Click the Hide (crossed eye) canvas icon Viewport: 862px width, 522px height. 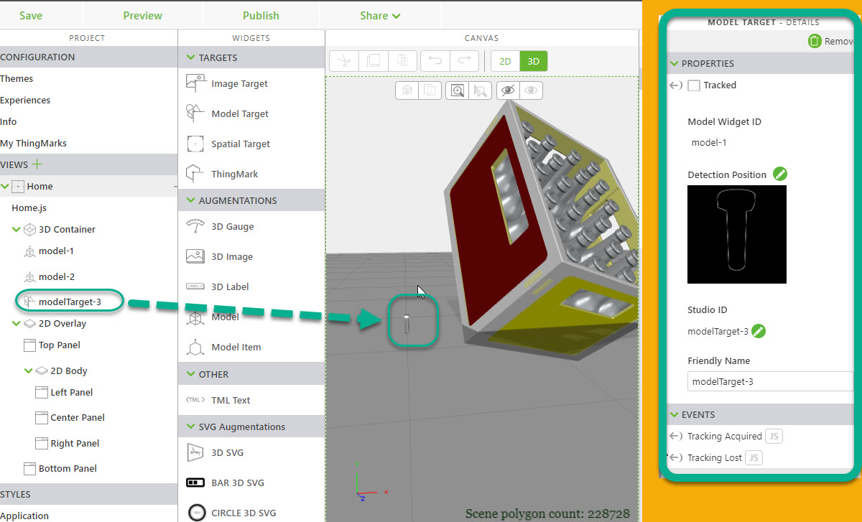point(507,90)
